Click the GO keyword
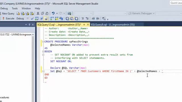 (46, 78)
